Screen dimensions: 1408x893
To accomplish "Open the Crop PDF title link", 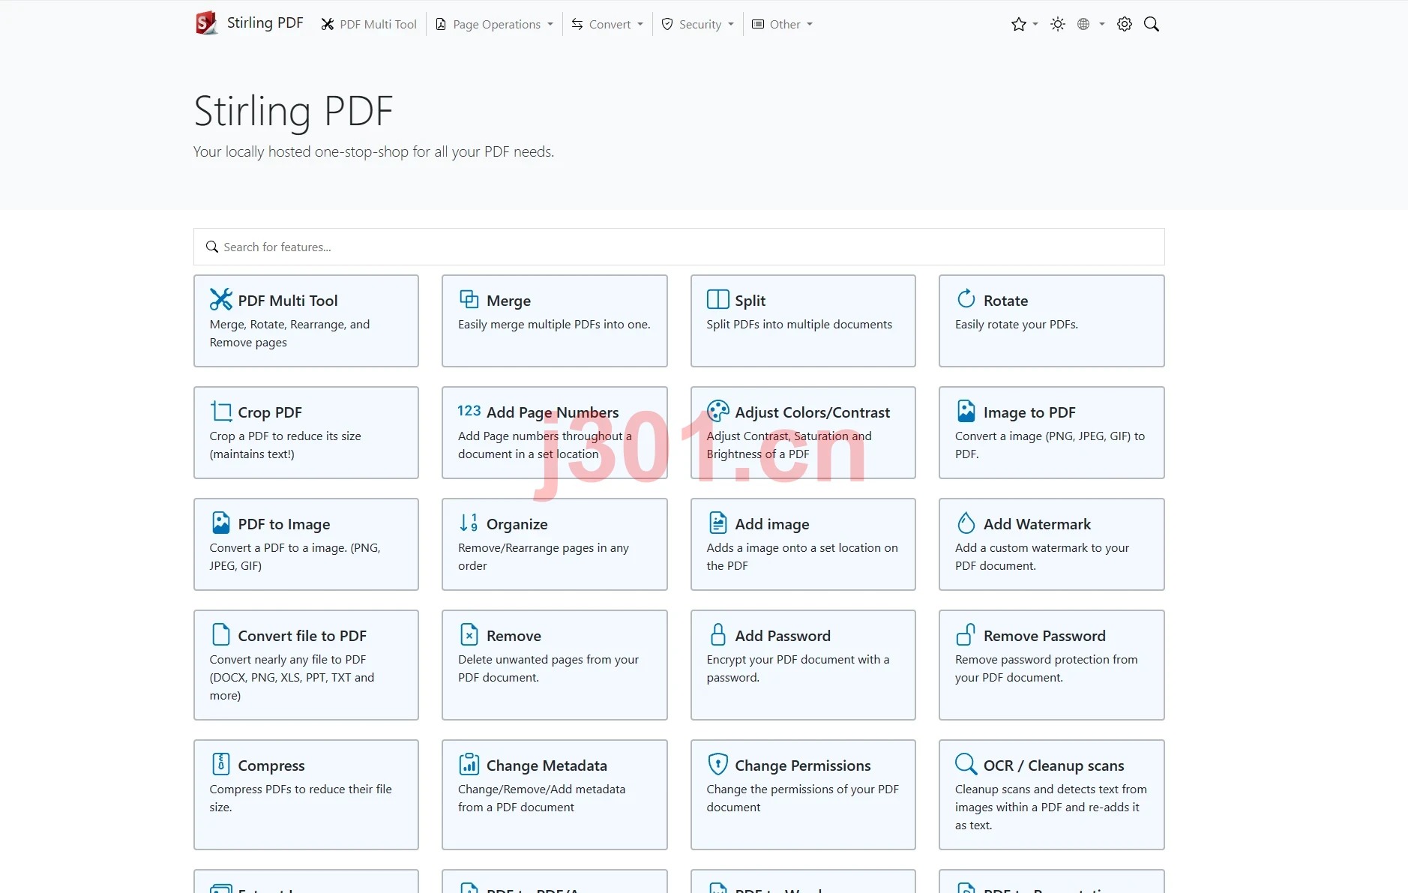I will [270, 412].
